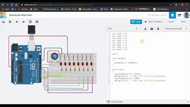This screenshot has height=107, width=190.
Task: Open the Apps bookmark shortcut
Action: [6, 9]
